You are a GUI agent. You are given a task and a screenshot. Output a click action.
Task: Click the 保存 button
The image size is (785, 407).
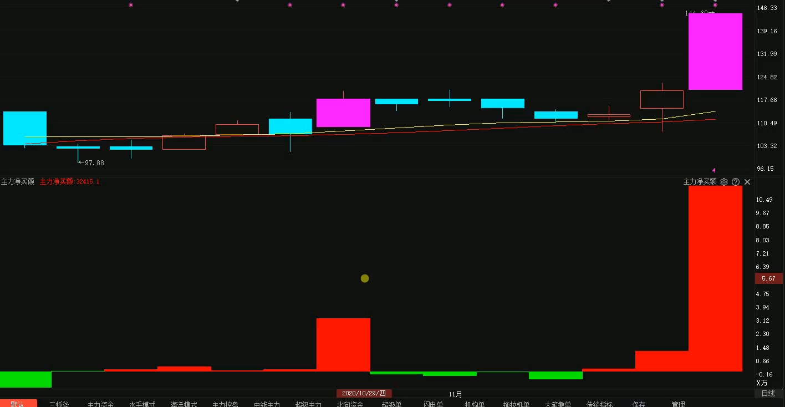tap(639, 404)
